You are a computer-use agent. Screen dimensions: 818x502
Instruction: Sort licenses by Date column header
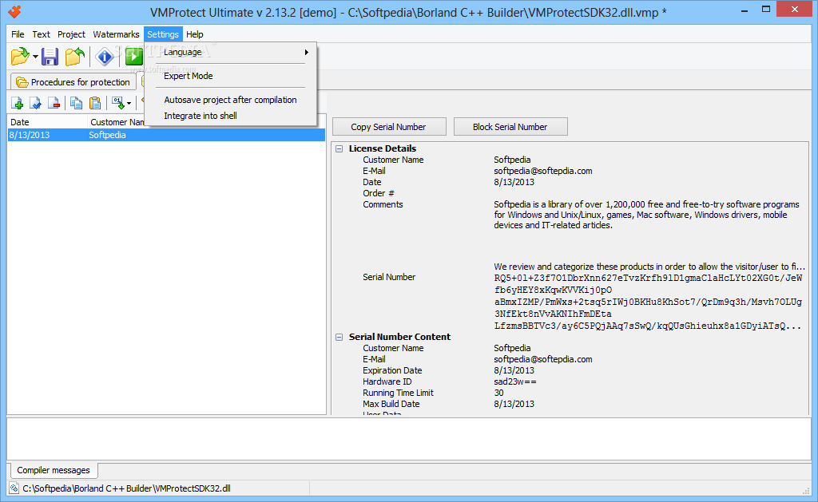point(47,122)
